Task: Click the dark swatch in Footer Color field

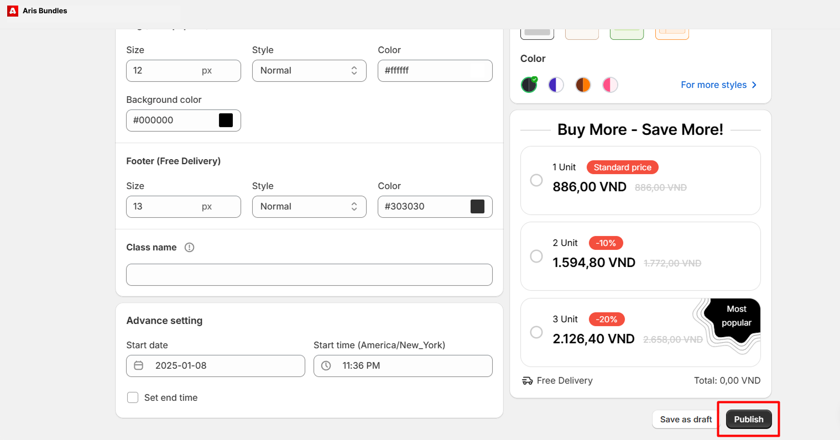Action: pyautogui.click(x=477, y=206)
